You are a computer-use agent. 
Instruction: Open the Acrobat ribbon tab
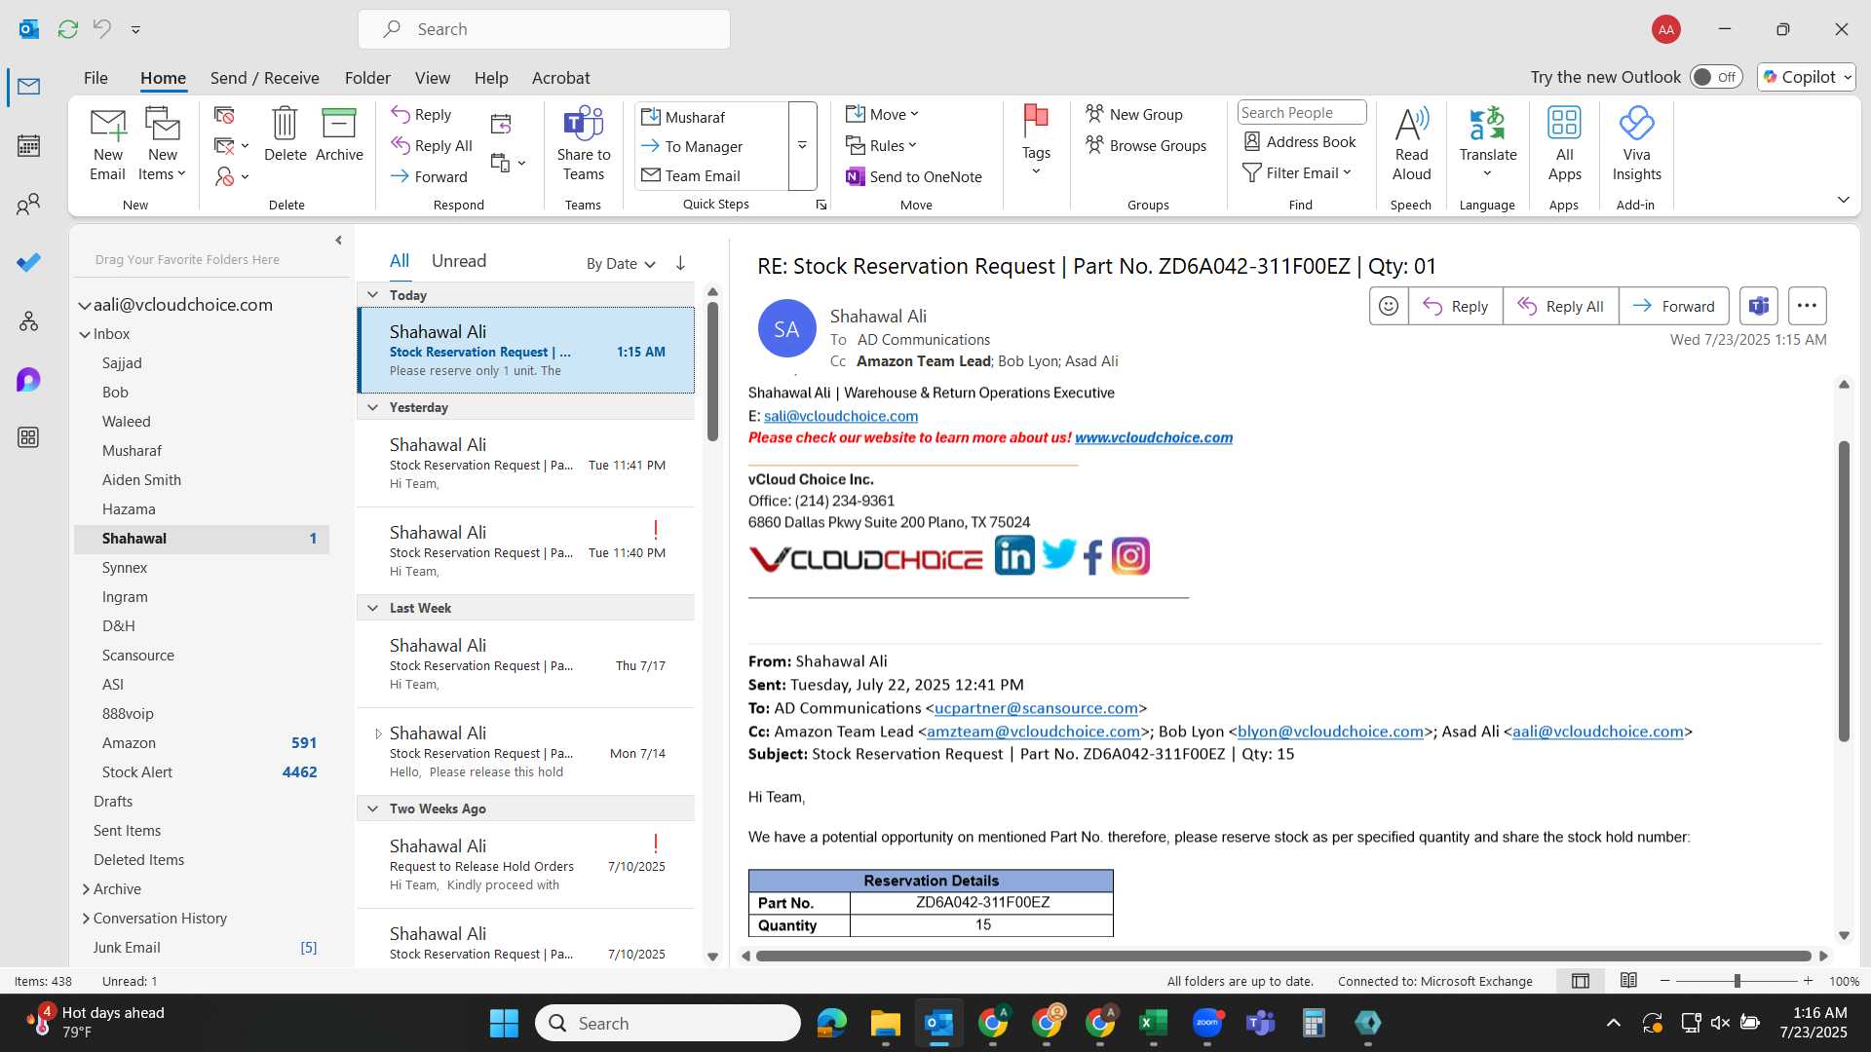(560, 78)
